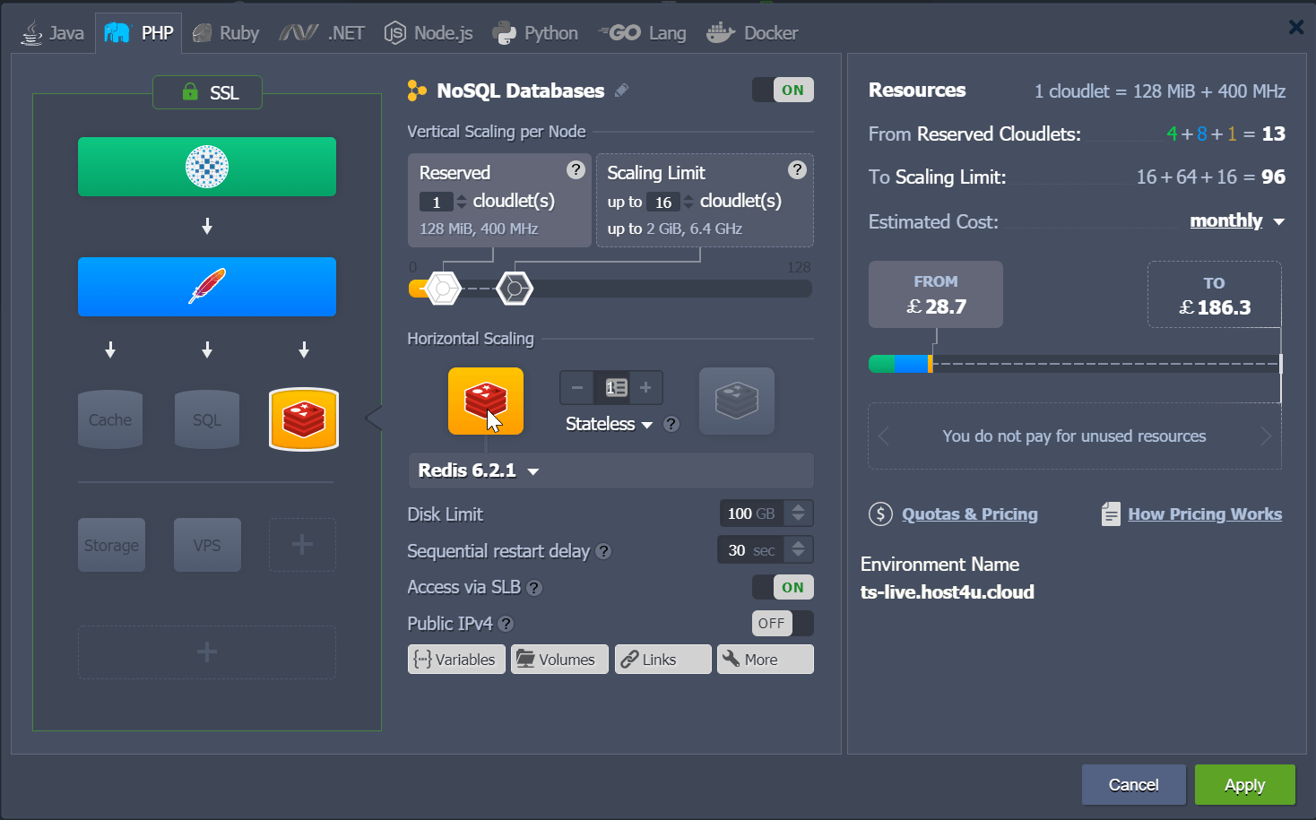Open the Quotas & Pricing link

pyautogui.click(x=969, y=514)
